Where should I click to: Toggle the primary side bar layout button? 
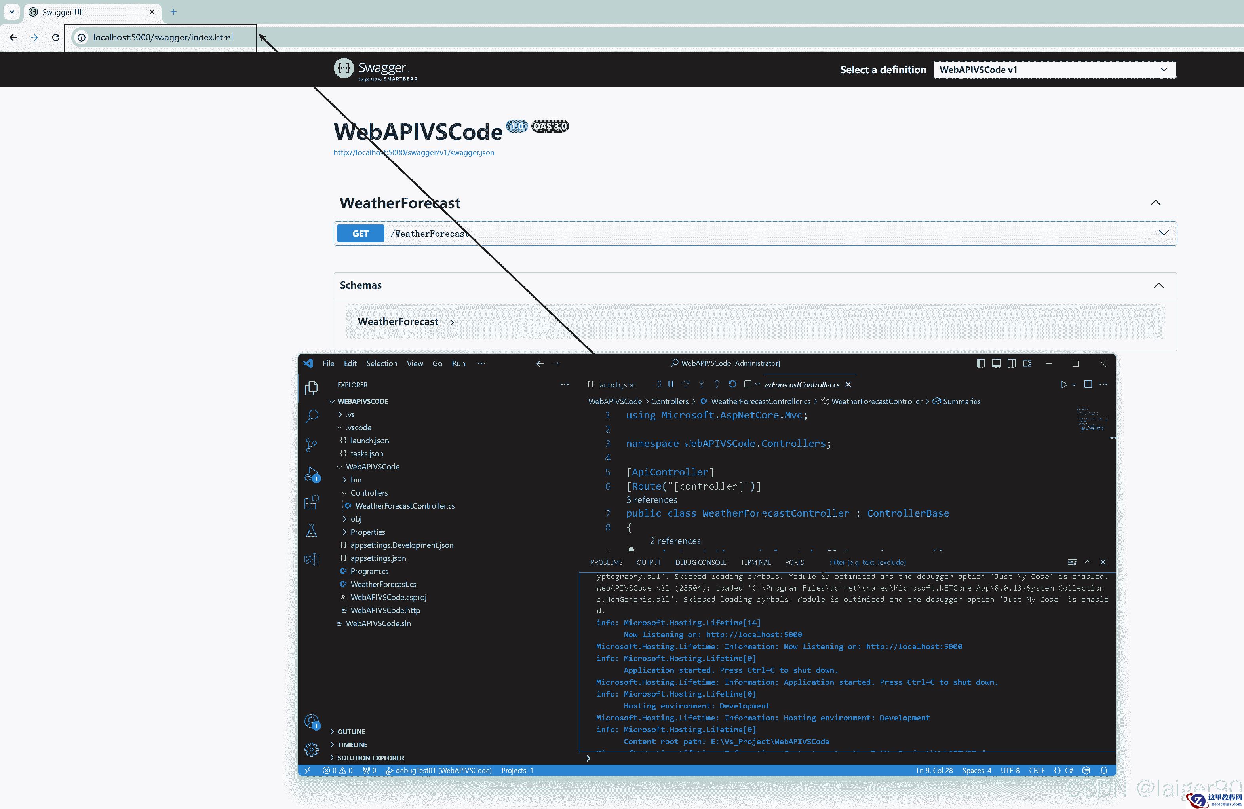click(981, 363)
